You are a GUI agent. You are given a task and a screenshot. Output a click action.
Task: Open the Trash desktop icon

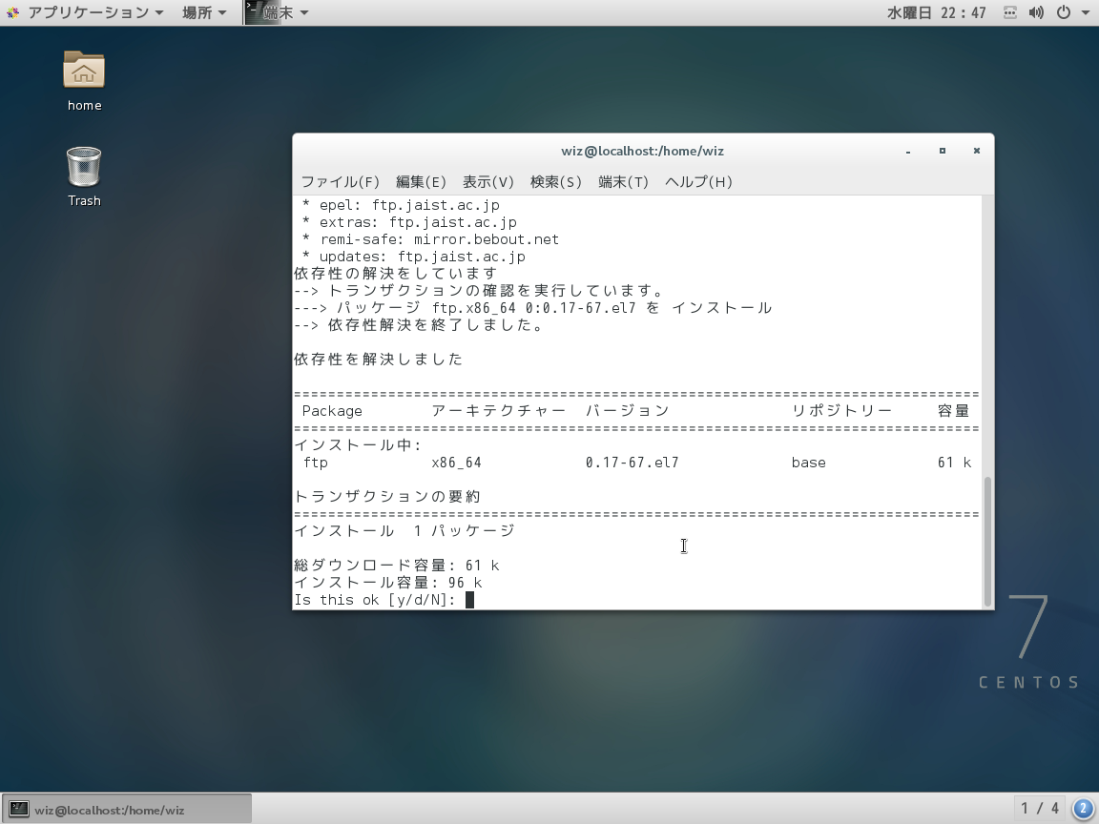point(84,175)
